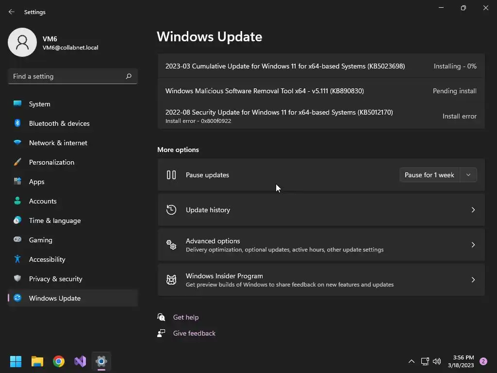
Task: Select Time & language in sidebar
Action: click(x=73, y=220)
